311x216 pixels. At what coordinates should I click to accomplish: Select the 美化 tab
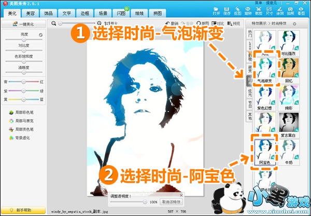coord(12,14)
